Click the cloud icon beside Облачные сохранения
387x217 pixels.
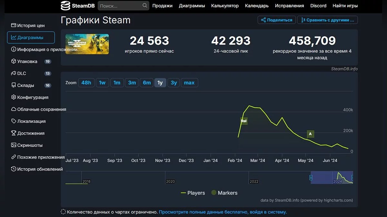pyautogui.click(x=14, y=109)
